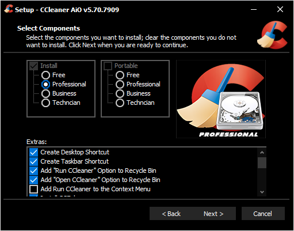The image size is (294, 231).
Task: Select Technician under Install
Action: click(x=45, y=103)
